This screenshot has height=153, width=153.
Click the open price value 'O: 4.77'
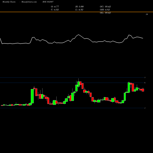pos(55,7)
